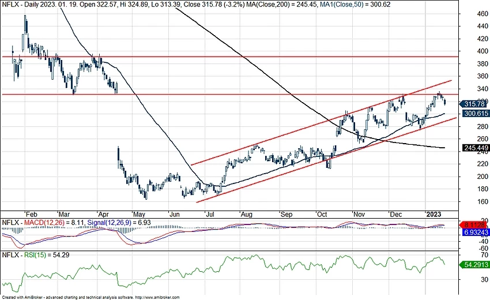Click the 'Nov' month label on time axis
Screen dimensions: 490x300
pyautogui.click(x=359, y=215)
